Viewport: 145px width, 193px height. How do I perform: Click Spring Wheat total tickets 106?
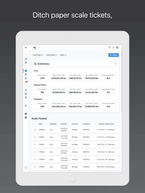click(42, 92)
